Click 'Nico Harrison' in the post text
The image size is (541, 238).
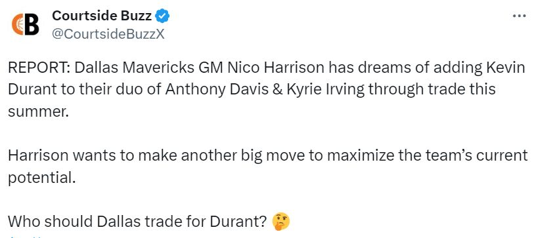coord(276,68)
